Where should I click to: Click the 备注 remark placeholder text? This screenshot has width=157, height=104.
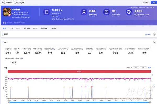click(x=16, y=23)
